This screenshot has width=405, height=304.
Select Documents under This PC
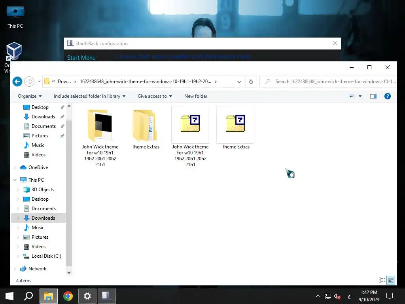[x=44, y=209]
